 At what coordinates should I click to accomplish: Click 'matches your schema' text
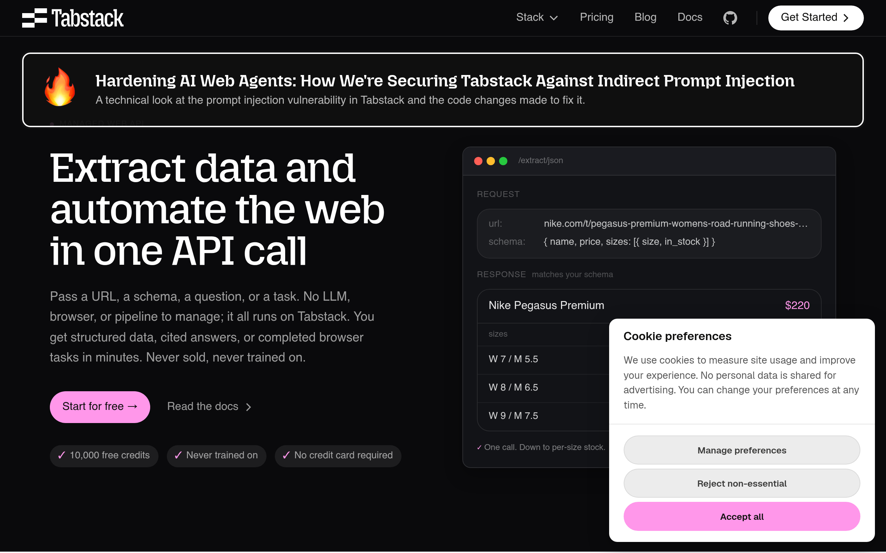[x=572, y=275]
